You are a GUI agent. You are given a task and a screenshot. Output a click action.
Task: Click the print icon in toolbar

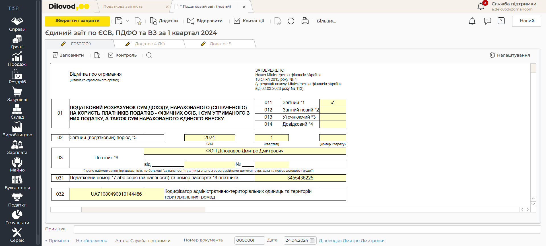point(305,21)
